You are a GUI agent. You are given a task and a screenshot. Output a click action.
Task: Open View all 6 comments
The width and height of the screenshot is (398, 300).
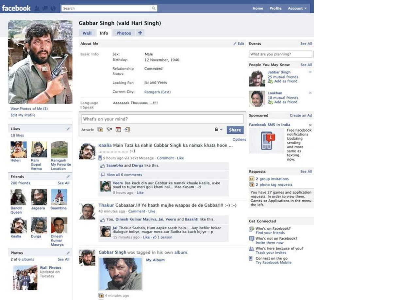coord(124,175)
